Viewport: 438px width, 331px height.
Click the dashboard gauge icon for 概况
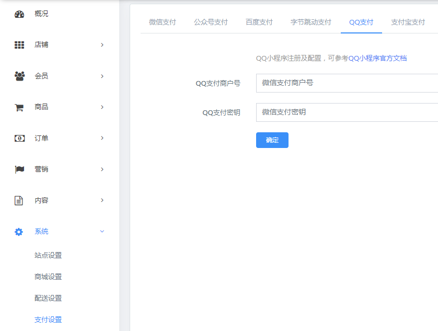pyautogui.click(x=19, y=14)
